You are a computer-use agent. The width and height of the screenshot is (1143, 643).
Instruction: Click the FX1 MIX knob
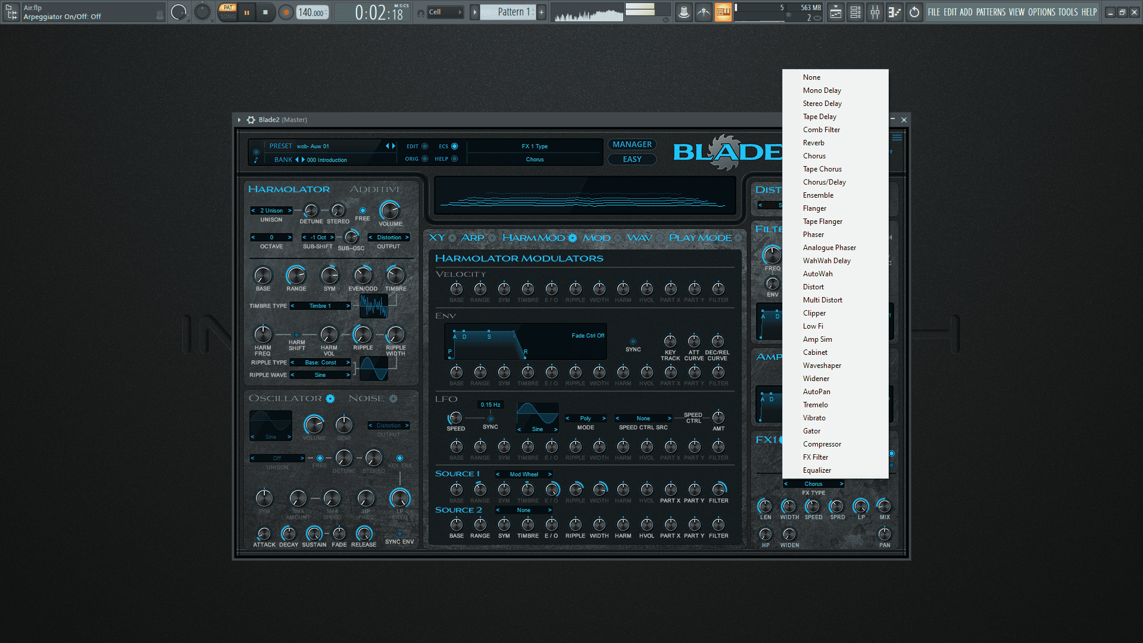885,506
